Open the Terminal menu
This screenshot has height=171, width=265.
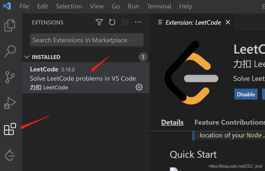[x=159, y=6]
